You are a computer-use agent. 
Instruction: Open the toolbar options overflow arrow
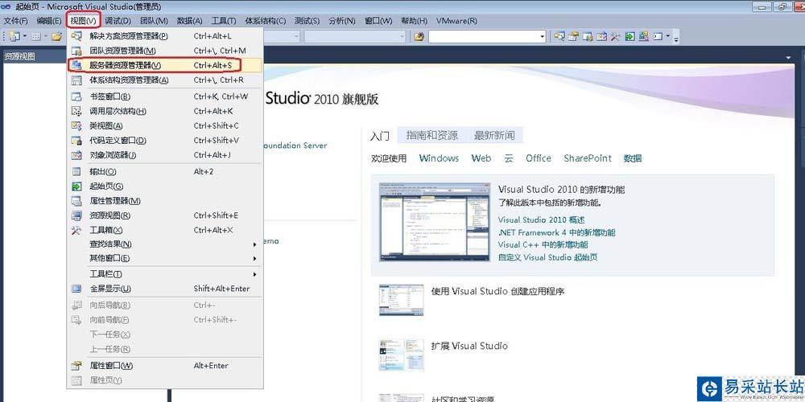pyautogui.click(x=676, y=39)
